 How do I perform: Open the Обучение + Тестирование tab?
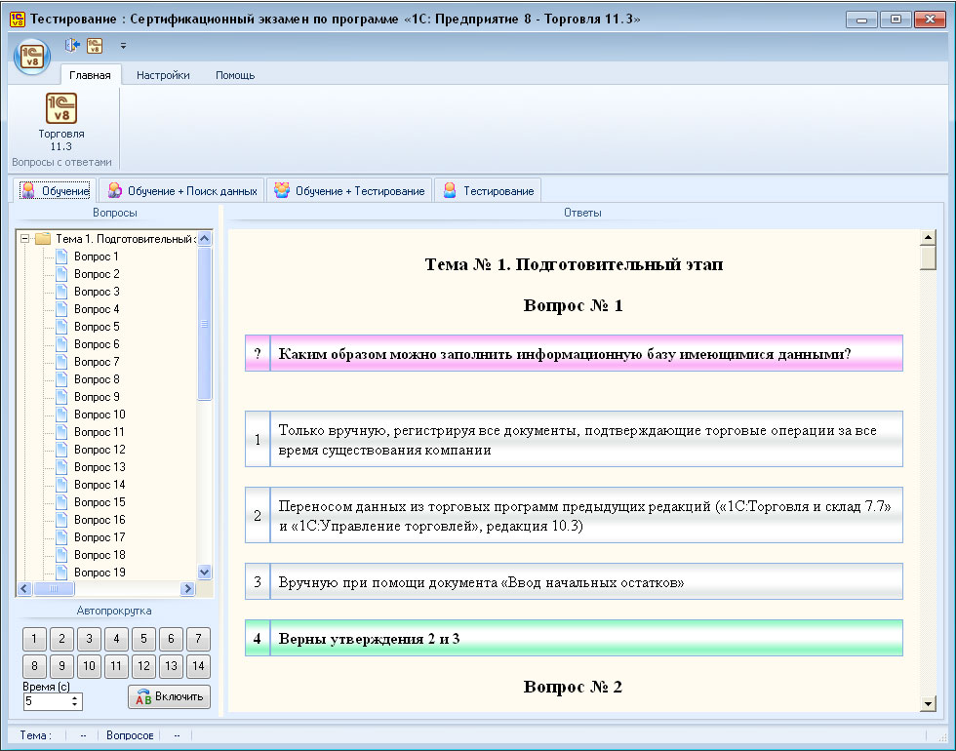pos(349,190)
